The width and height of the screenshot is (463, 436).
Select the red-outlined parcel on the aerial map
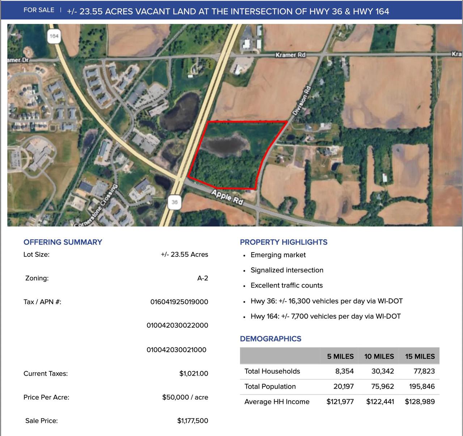pyautogui.click(x=237, y=155)
